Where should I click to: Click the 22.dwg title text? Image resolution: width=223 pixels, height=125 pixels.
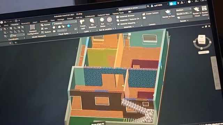click(79, 14)
